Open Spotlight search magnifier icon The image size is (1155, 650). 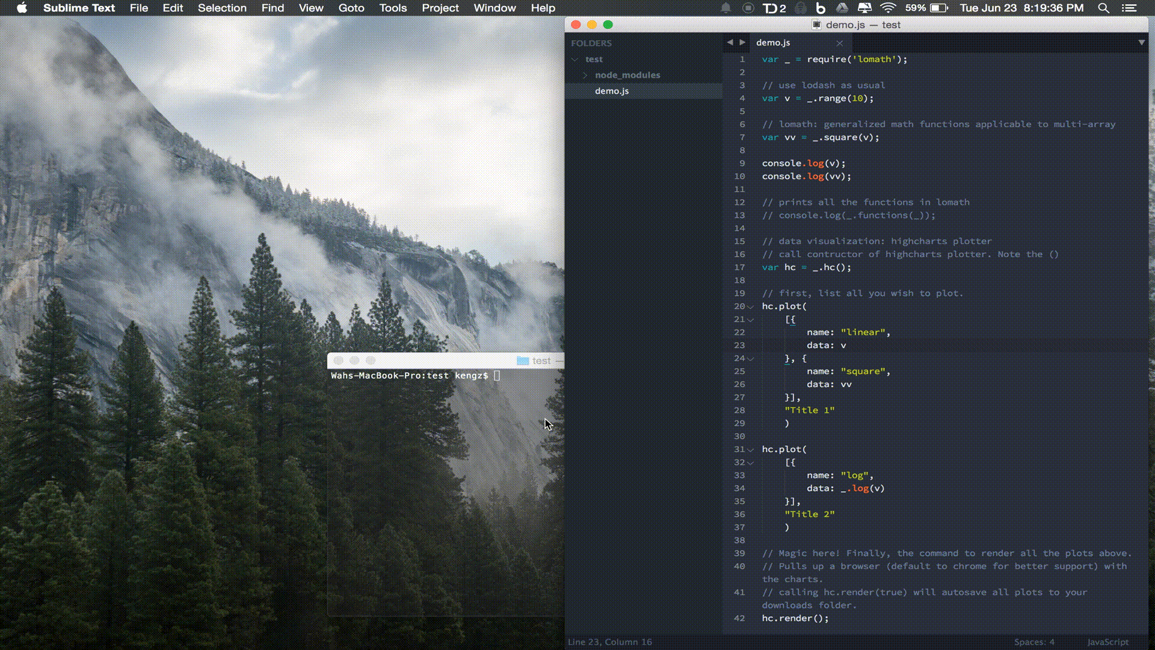1103,8
